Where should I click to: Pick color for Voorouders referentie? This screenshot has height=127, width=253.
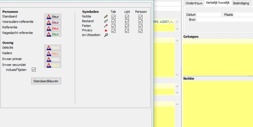(53, 22)
